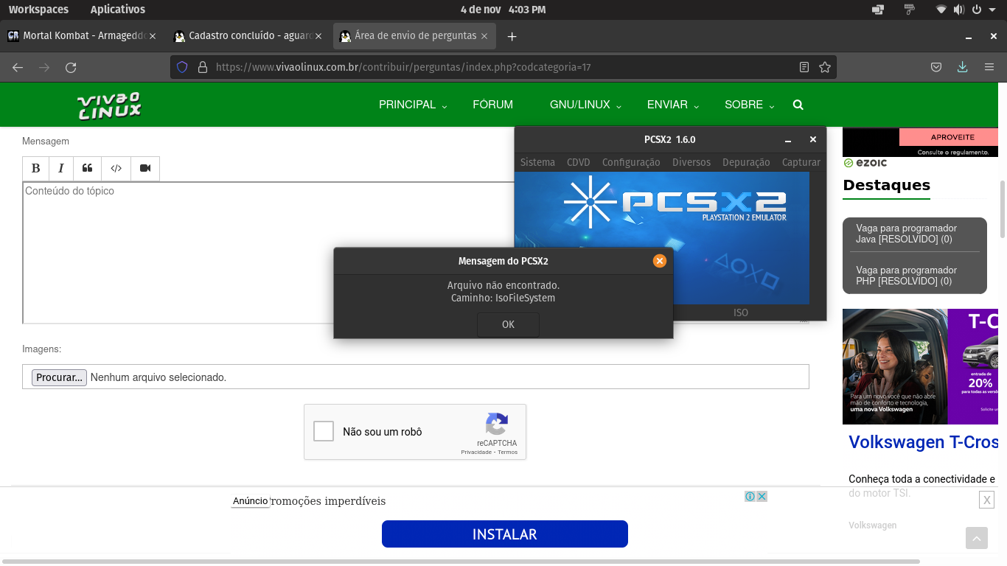Open the PCSX2 Configuração menu
The image size is (1007, 566).
point(631,162)
